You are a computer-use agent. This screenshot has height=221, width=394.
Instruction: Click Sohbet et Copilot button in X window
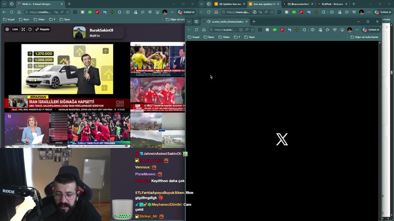371,30
